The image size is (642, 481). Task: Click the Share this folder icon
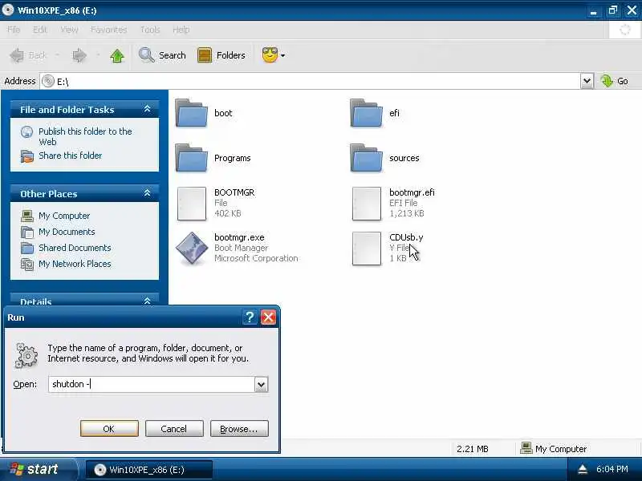(x=27, y=156)
